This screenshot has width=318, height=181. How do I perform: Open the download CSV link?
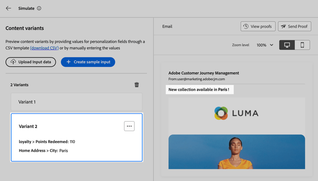[x=45, y=48]
